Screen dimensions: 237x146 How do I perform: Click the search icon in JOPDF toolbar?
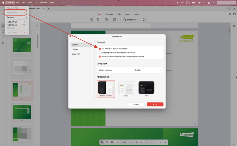pyautogui.click(x=230, y=14)
